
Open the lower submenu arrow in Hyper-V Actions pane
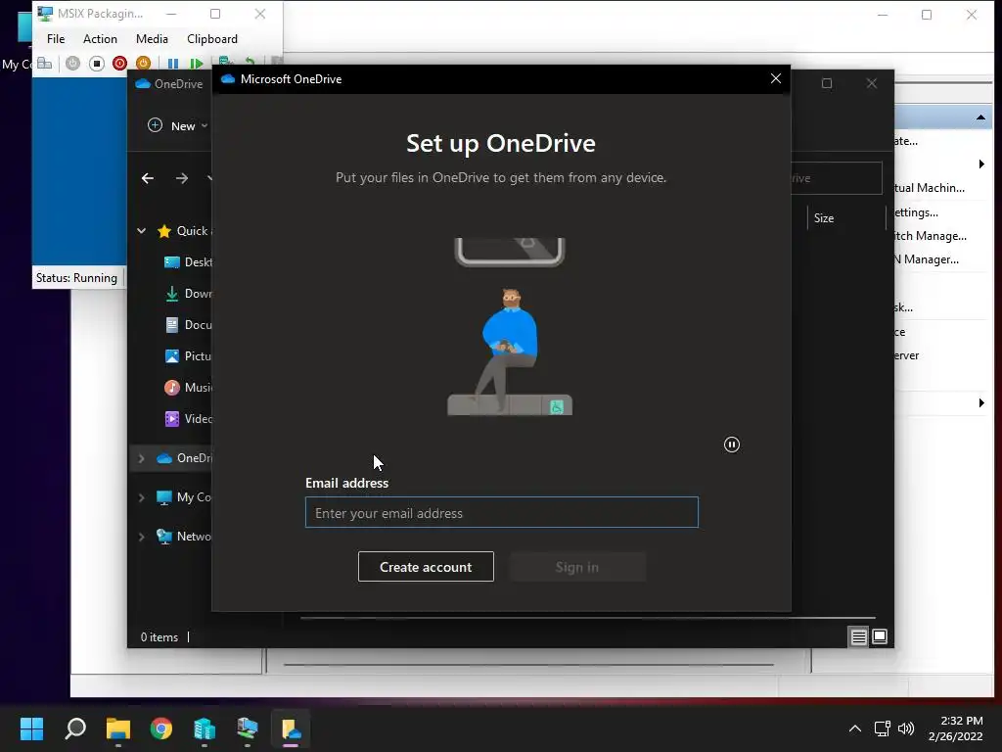pyautogui.click(x=980, y=402)
